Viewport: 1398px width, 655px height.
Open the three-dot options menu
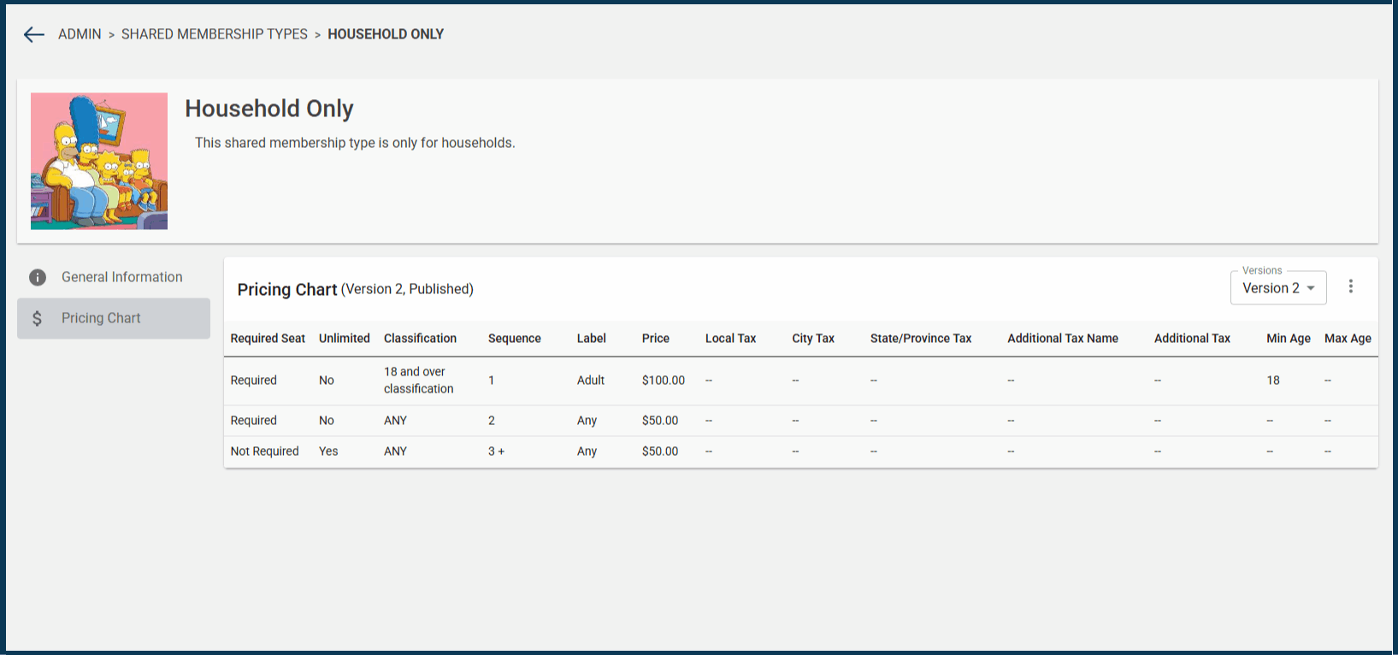click(1351, 286)
